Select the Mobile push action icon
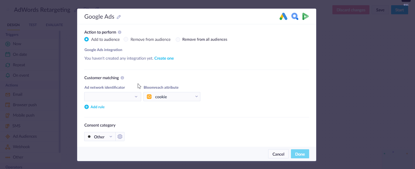 tap(8, 116)
